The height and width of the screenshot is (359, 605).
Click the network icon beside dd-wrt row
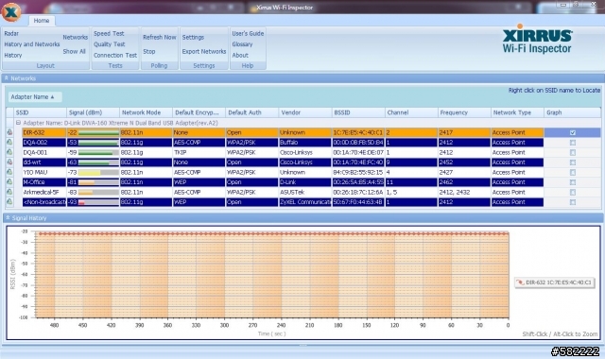click(x=9, y=162)
